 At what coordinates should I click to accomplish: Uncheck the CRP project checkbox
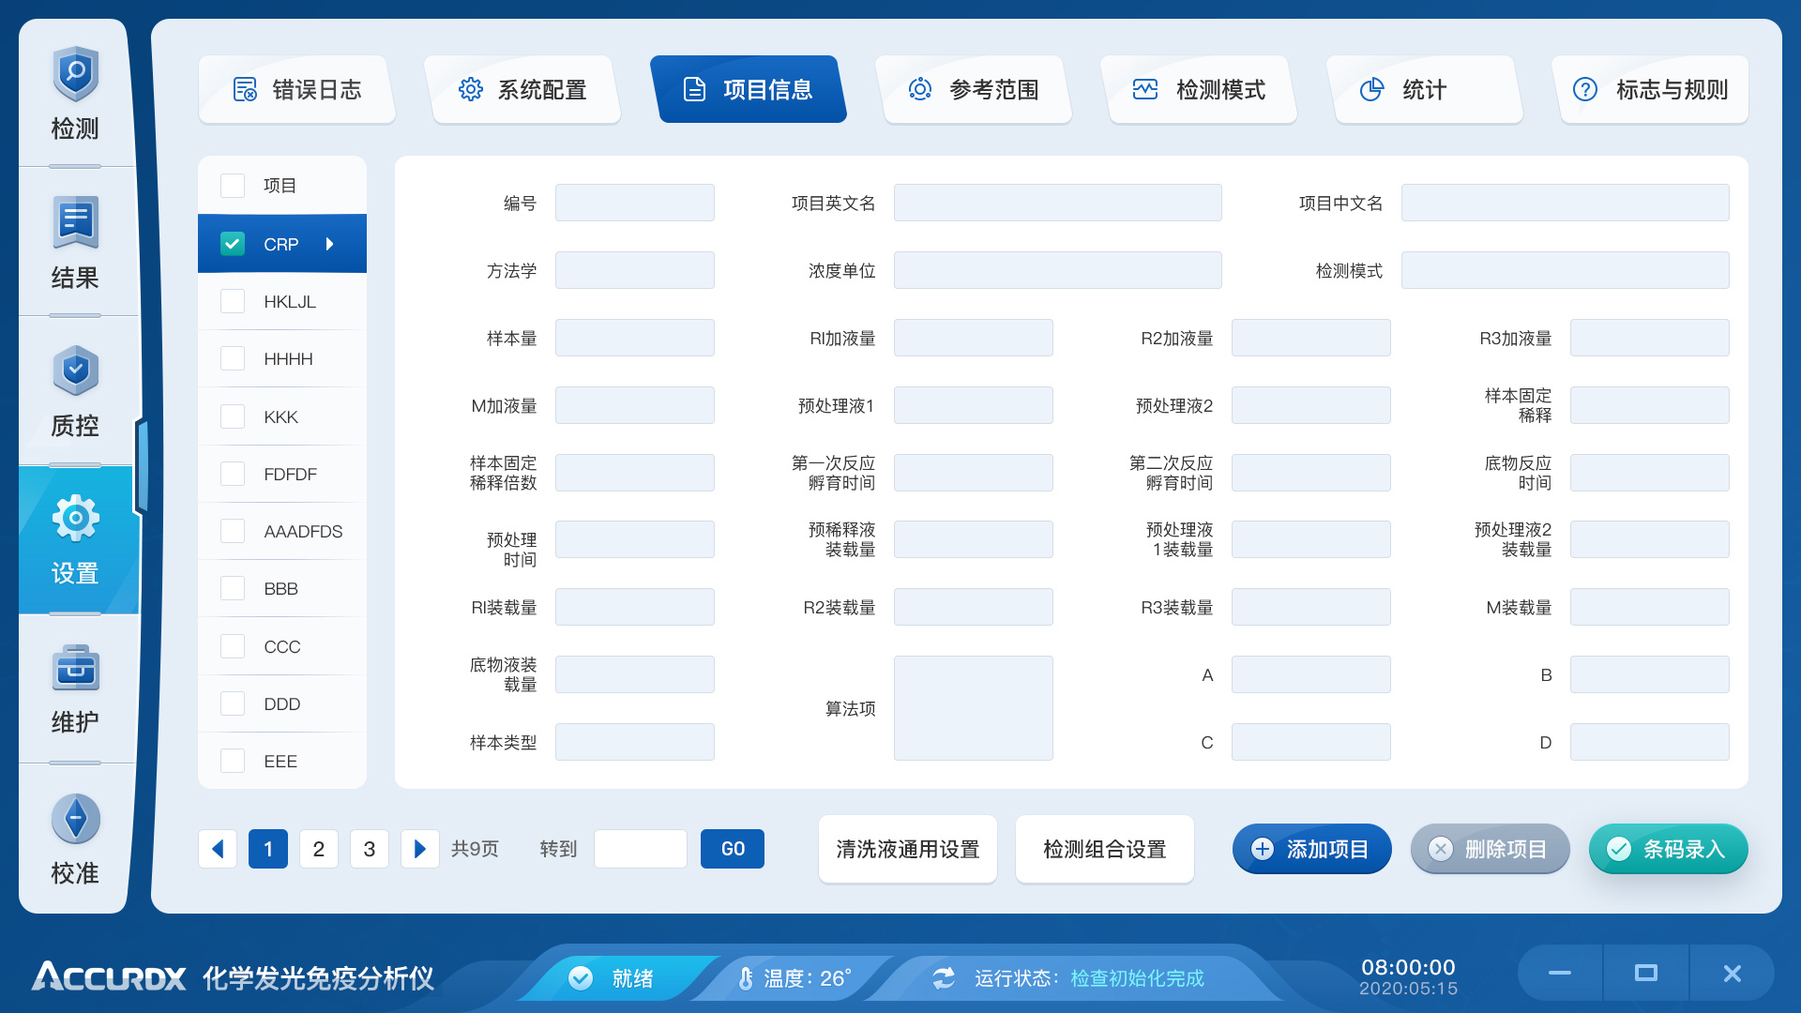(232, 243)
